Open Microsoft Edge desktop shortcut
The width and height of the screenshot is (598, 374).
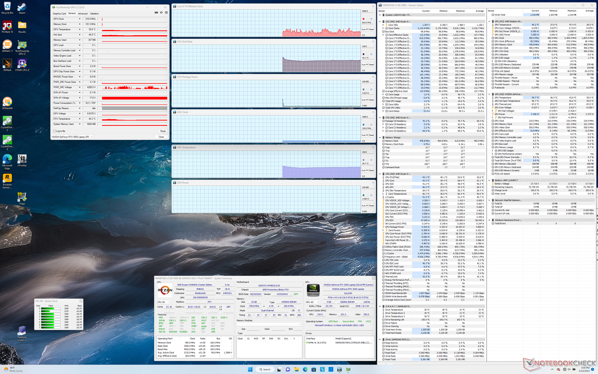(7, 162)
